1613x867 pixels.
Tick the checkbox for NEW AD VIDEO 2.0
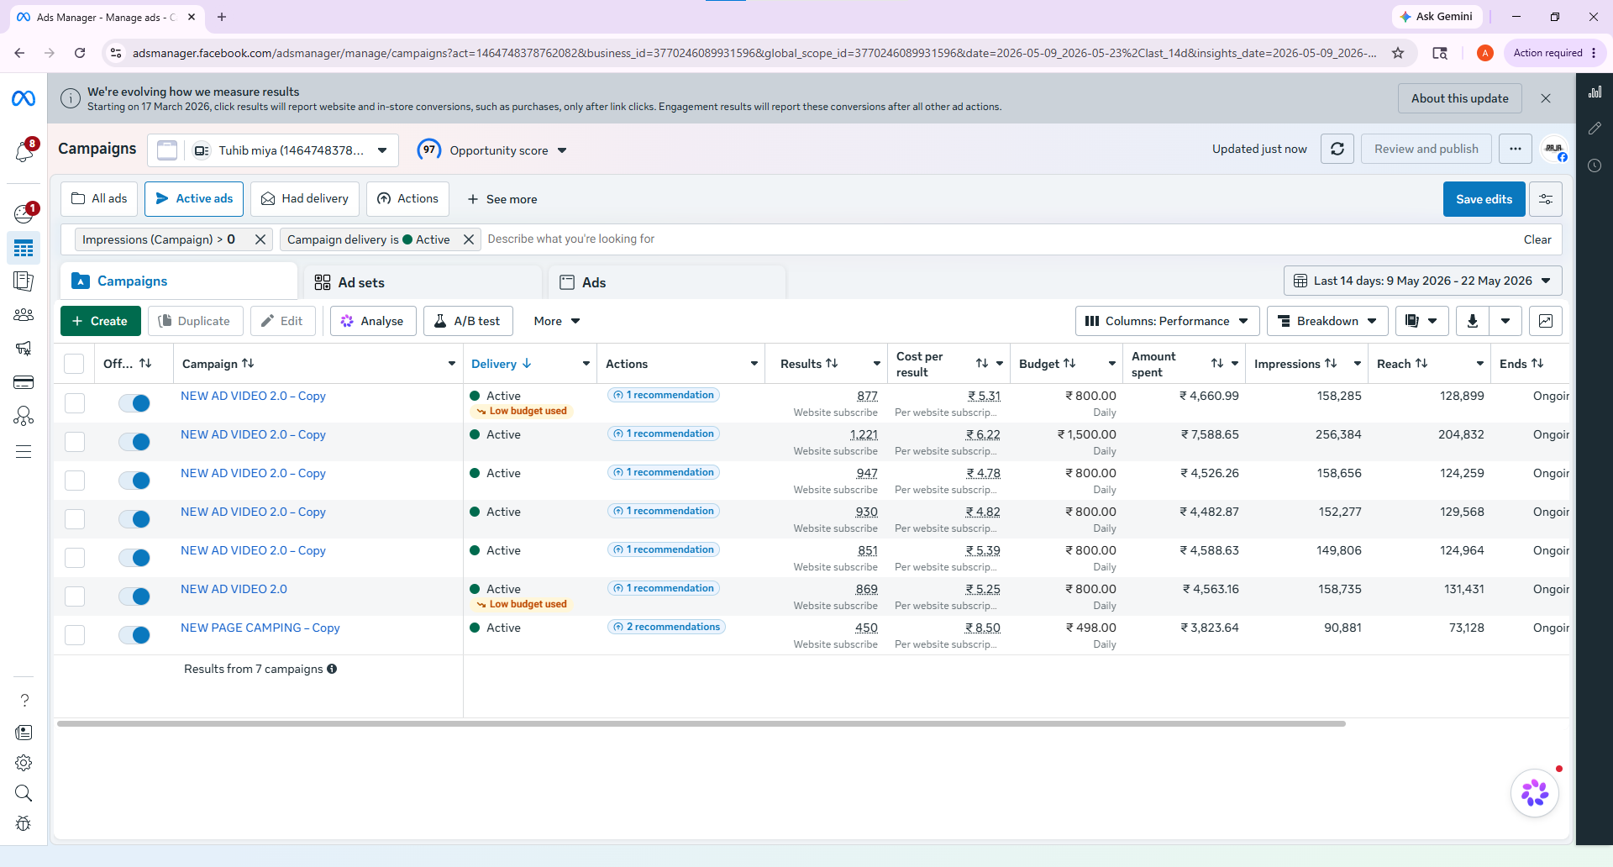click(x=75, y=596)
